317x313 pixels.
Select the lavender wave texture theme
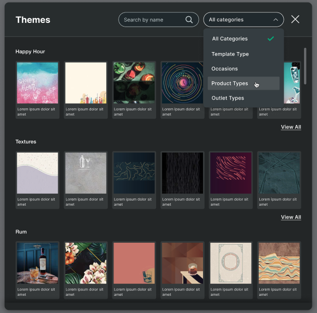[37, 173]
